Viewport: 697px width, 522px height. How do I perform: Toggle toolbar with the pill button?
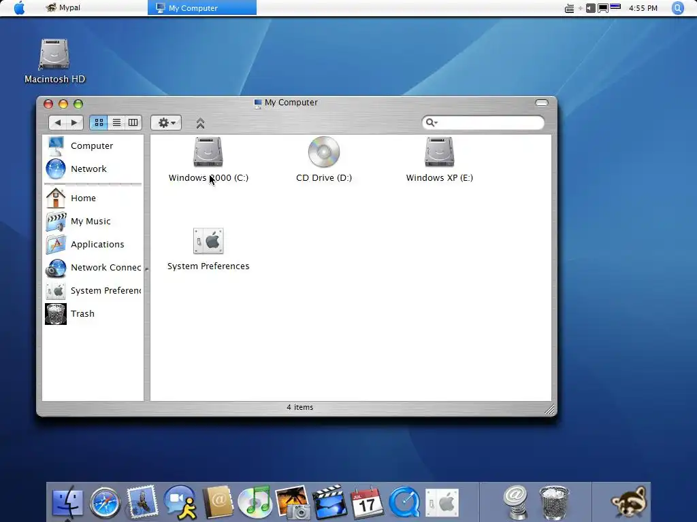(541, 103)
